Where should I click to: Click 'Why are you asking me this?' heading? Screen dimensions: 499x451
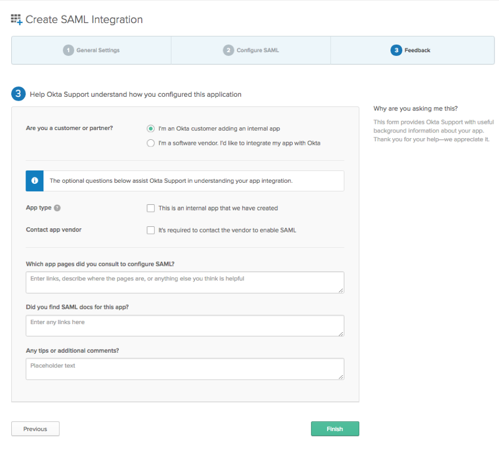click(415, 109)
